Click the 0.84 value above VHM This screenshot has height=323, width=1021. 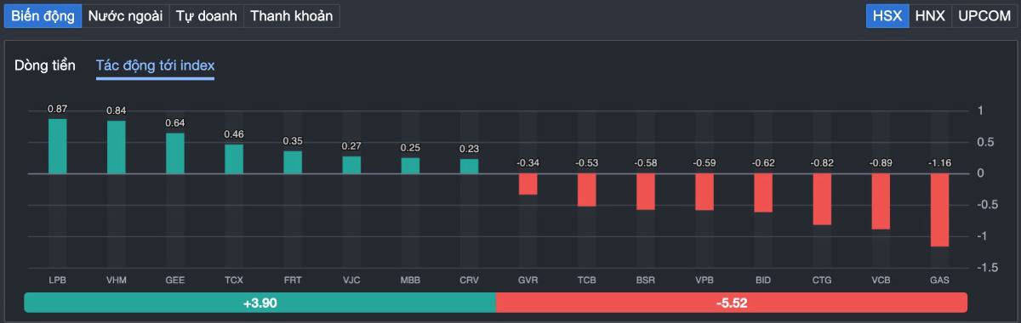click(117, 110)
